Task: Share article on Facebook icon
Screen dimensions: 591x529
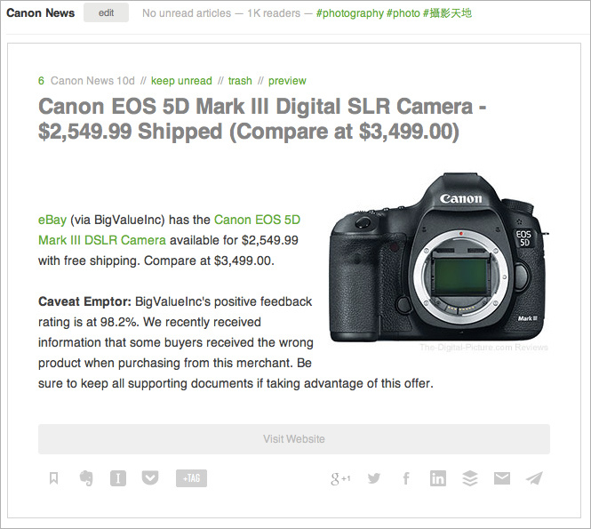Action: pyautogui.click(x=406, y=478)
